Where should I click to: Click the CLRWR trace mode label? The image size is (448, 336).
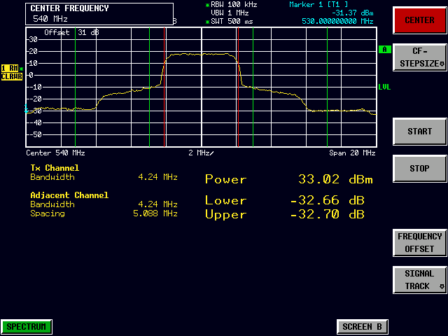pyautogui.click(x=12, y=76)
